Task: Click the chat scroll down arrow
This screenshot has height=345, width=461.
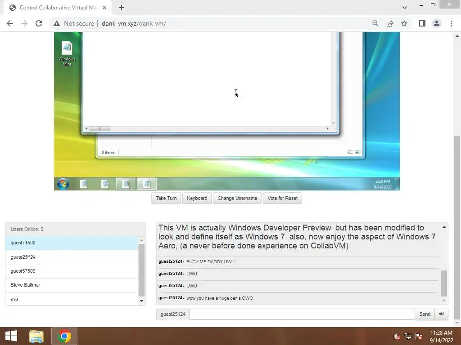Action: point(444,301)
